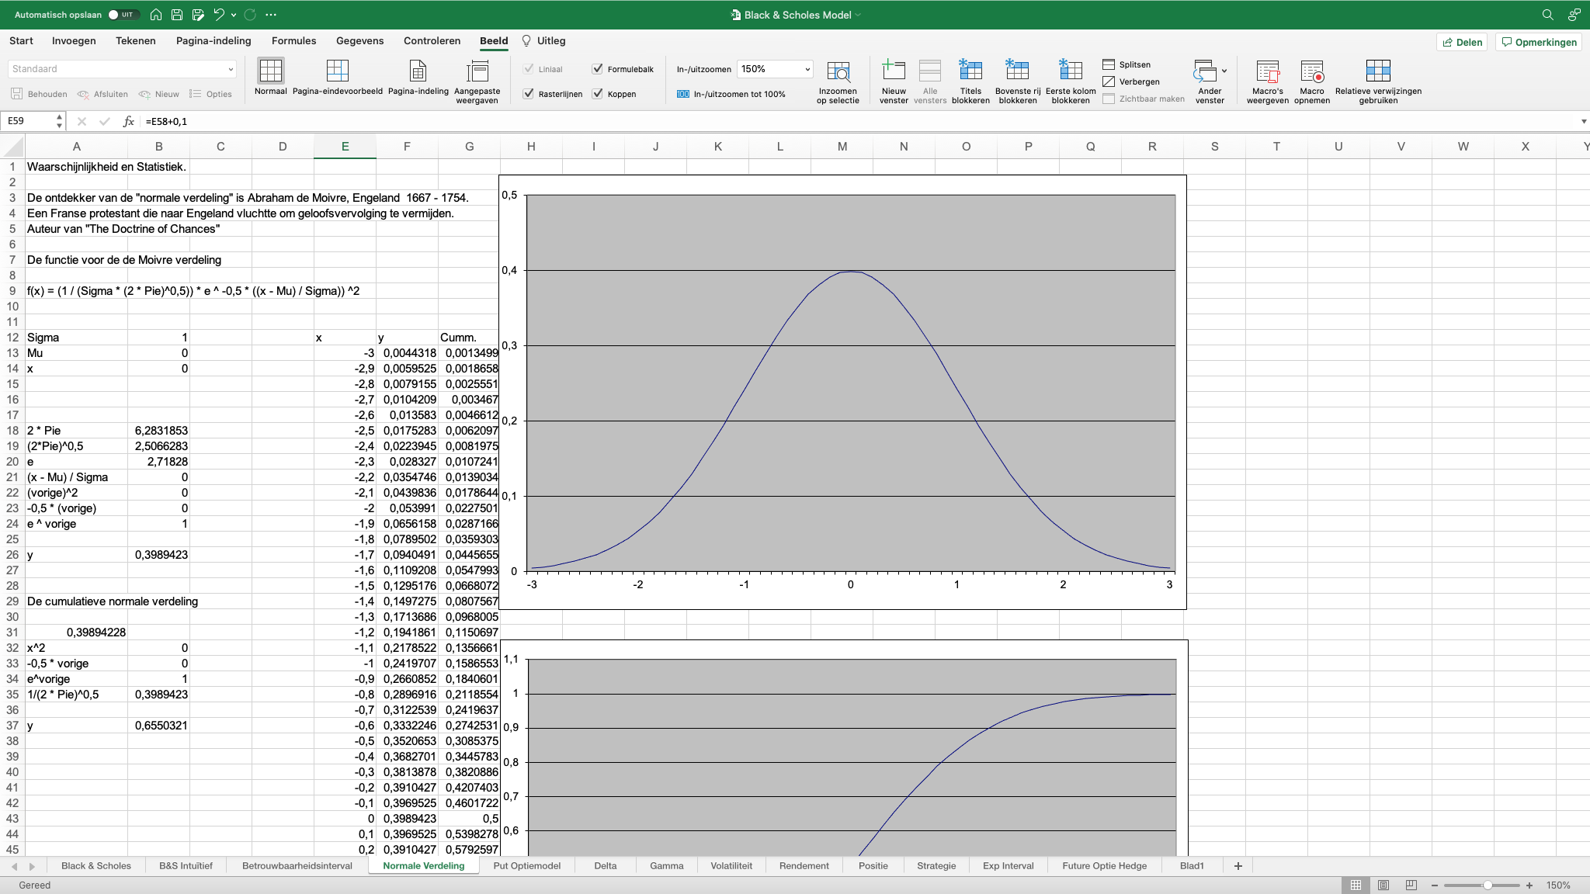Uncheck the Formulebalk checkbox
Viewport: 1590px width, 894px height.
(598, 69)
